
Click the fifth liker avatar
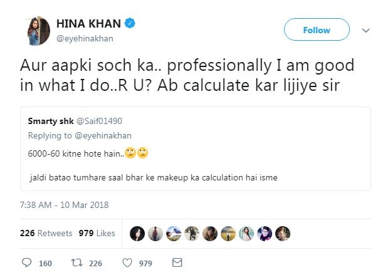210,234
